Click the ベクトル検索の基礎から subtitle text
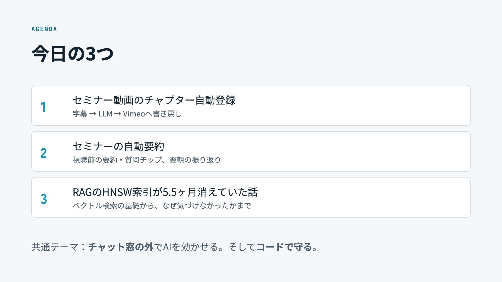The height and width of the screenshot is (282, 502). 113,206
